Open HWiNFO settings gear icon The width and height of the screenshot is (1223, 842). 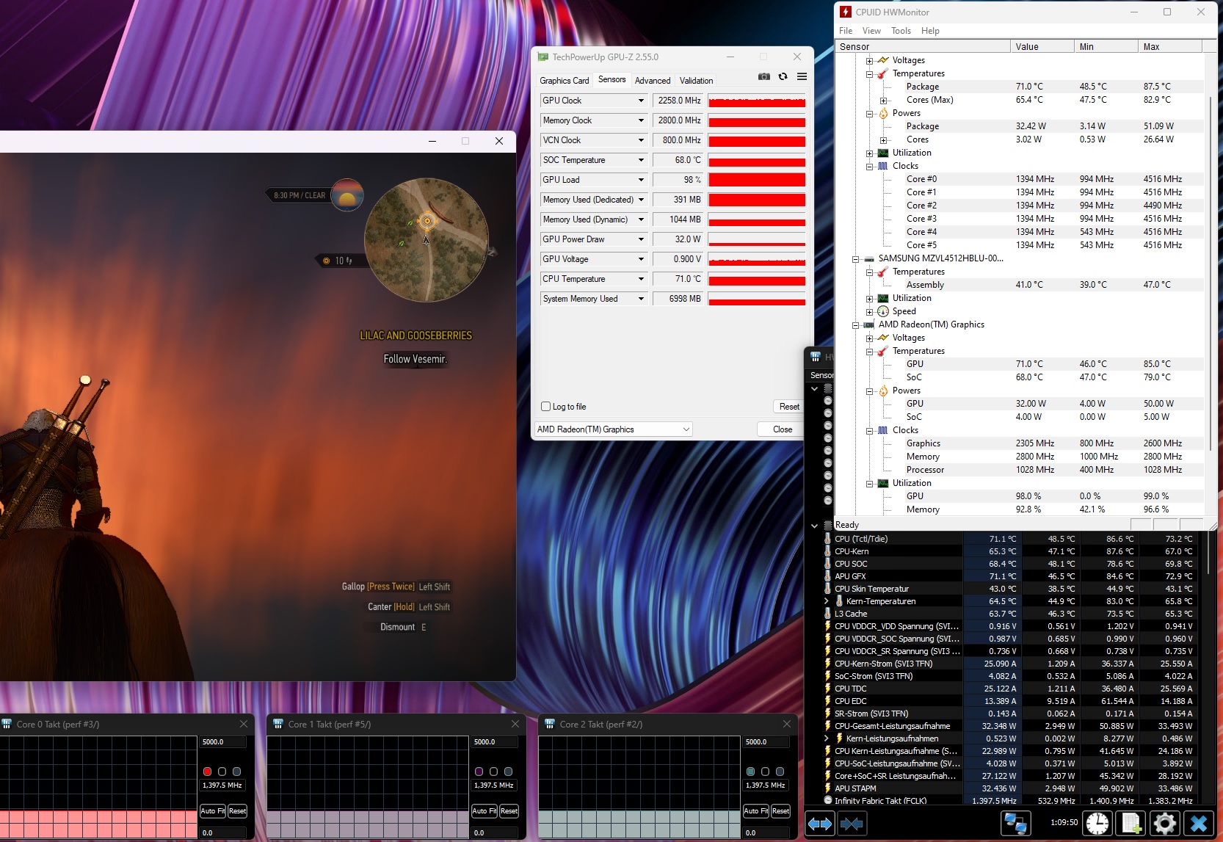1165,824
